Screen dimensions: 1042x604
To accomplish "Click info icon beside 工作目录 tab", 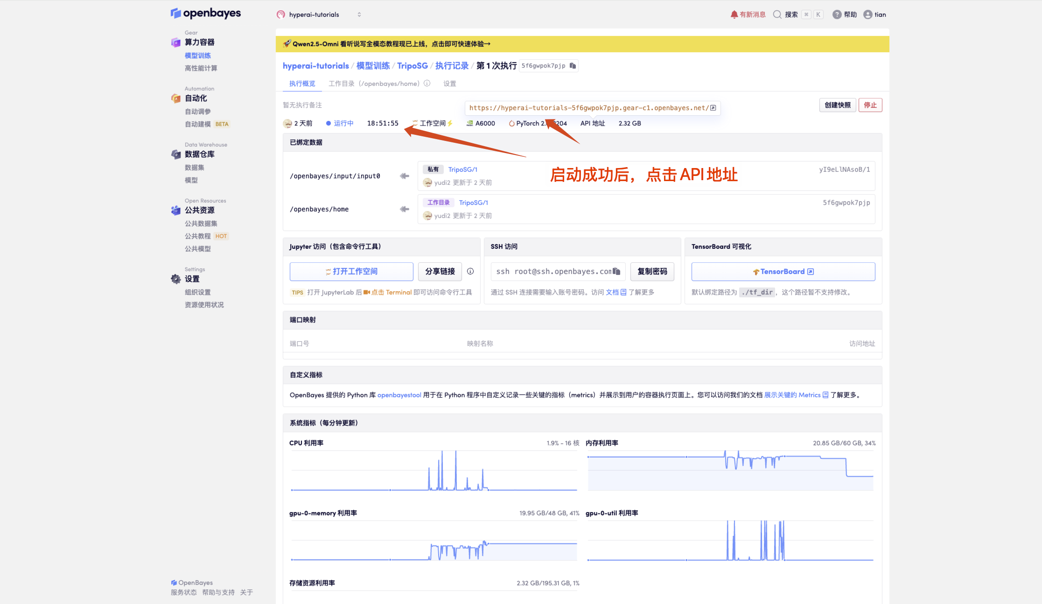I will coord(427,84).
